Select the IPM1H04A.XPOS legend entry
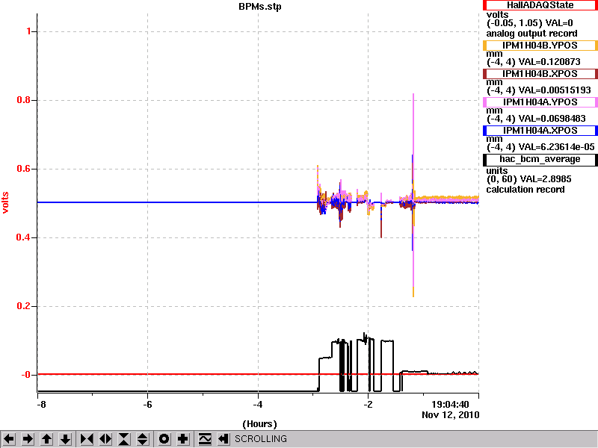The height and width of the screenshot is (448, 598). click(540, 131)
